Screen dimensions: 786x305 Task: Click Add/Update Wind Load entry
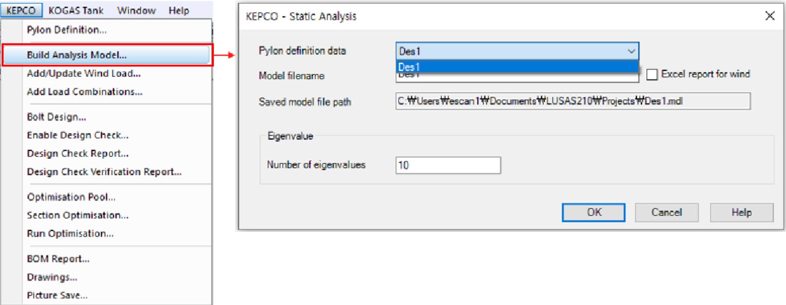pyautogui.click(x=84, y=74)
